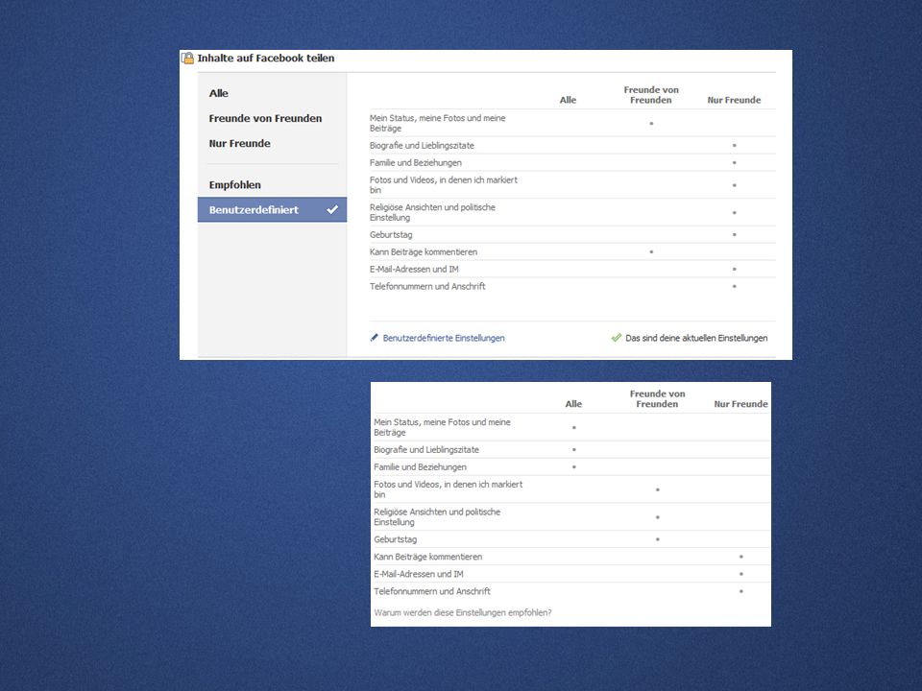The width and height of the screenshot is (922, 691).
Task: Click the Mein Status row dot in upper table
Action: coord(651,124)
